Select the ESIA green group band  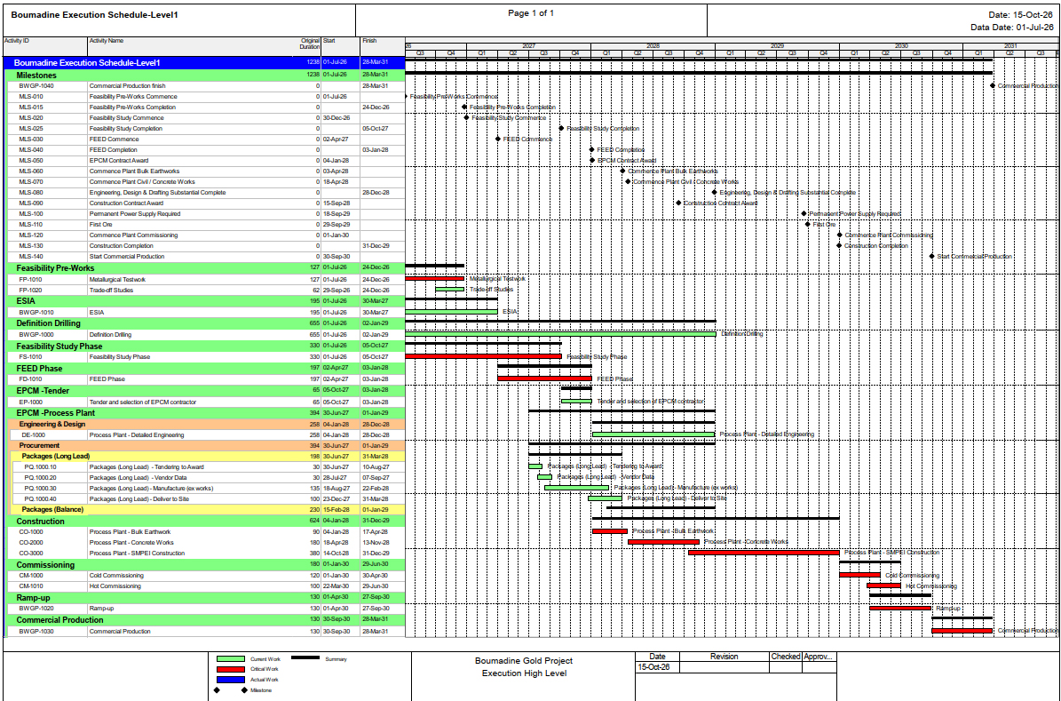[x=206, y=300]
